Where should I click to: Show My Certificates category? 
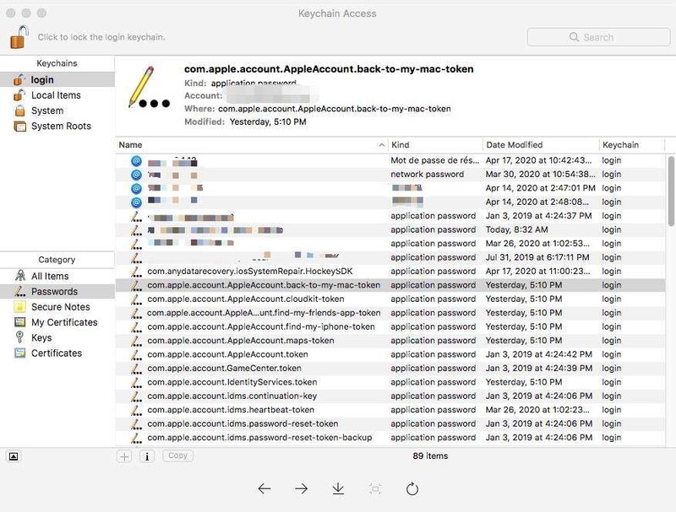click(x=57, y=322)
